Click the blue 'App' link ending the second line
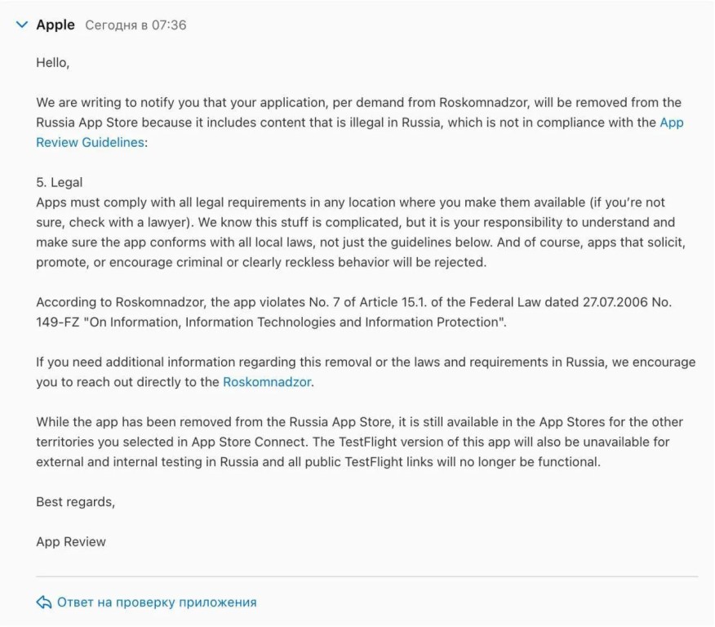Screen dimensions: 715x627 (x=672, y=122)
